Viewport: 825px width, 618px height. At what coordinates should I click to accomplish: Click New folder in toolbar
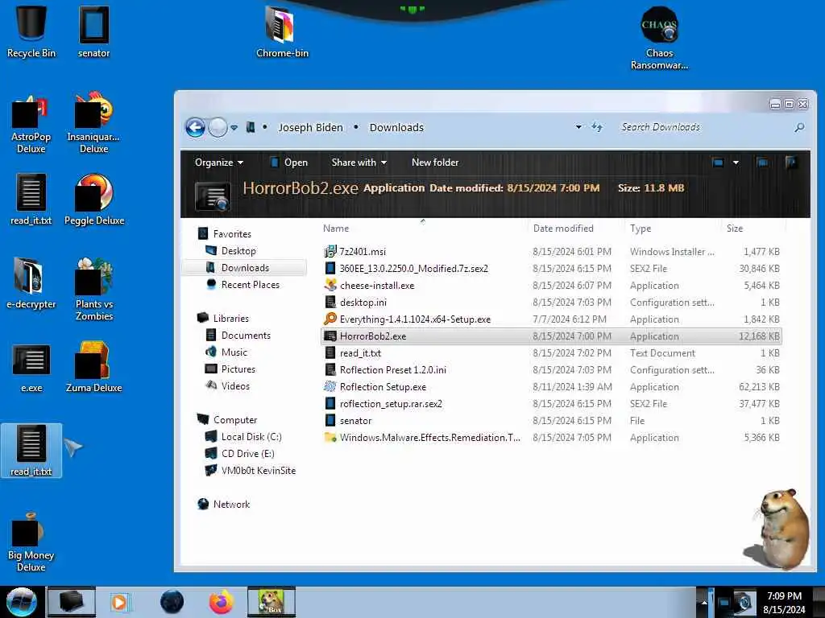coord(435,163)
